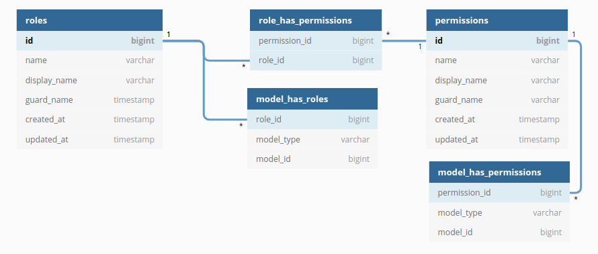Click role_id field in role_has_permissions
This screenshot has width=598, height=254.
[x=316, y=60]
